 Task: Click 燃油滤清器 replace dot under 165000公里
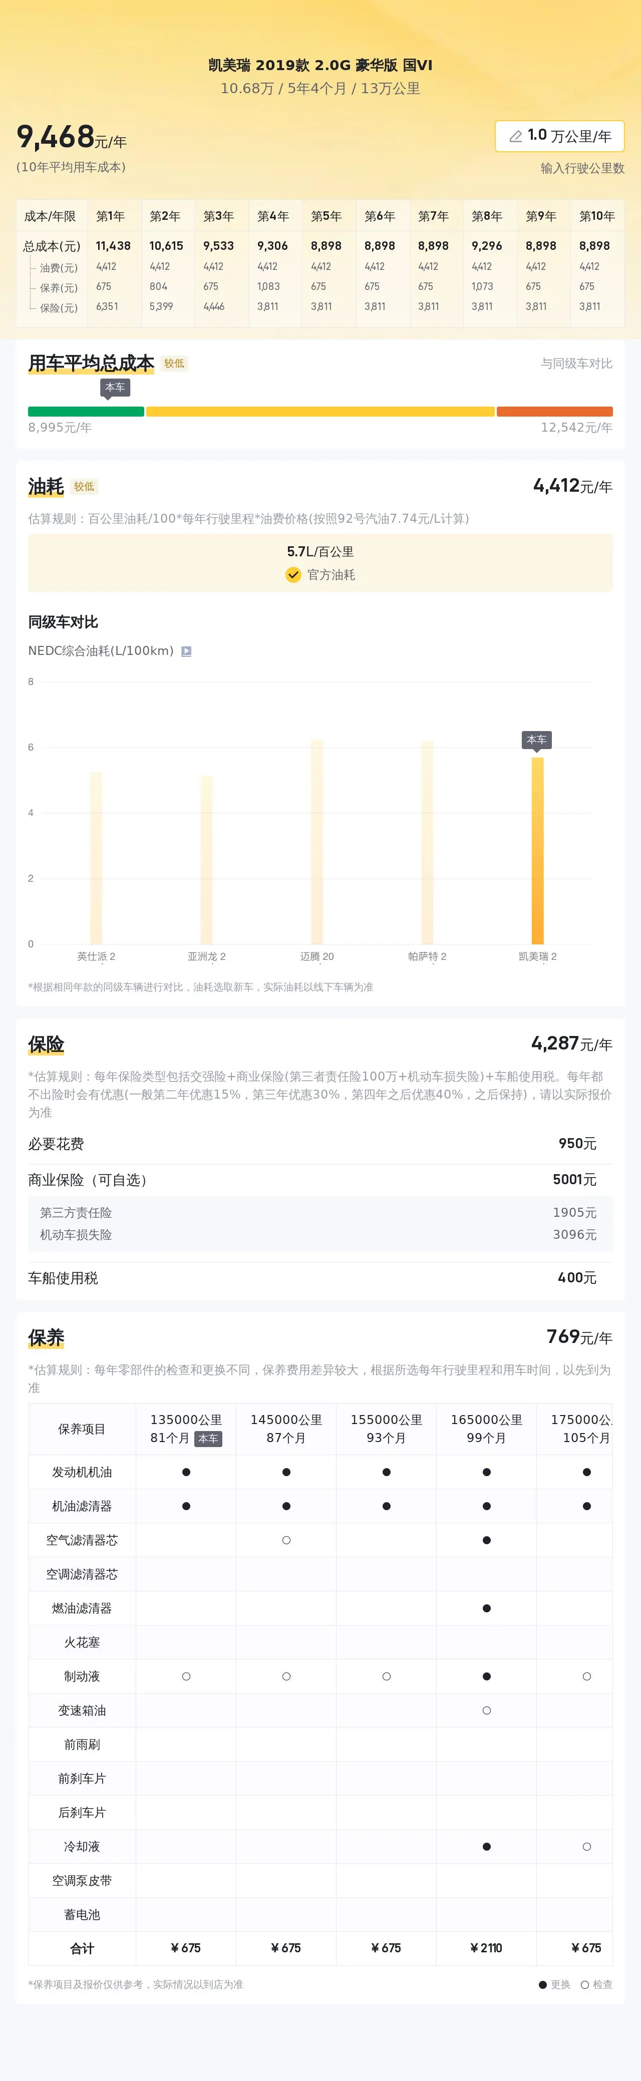[487, 1608]
